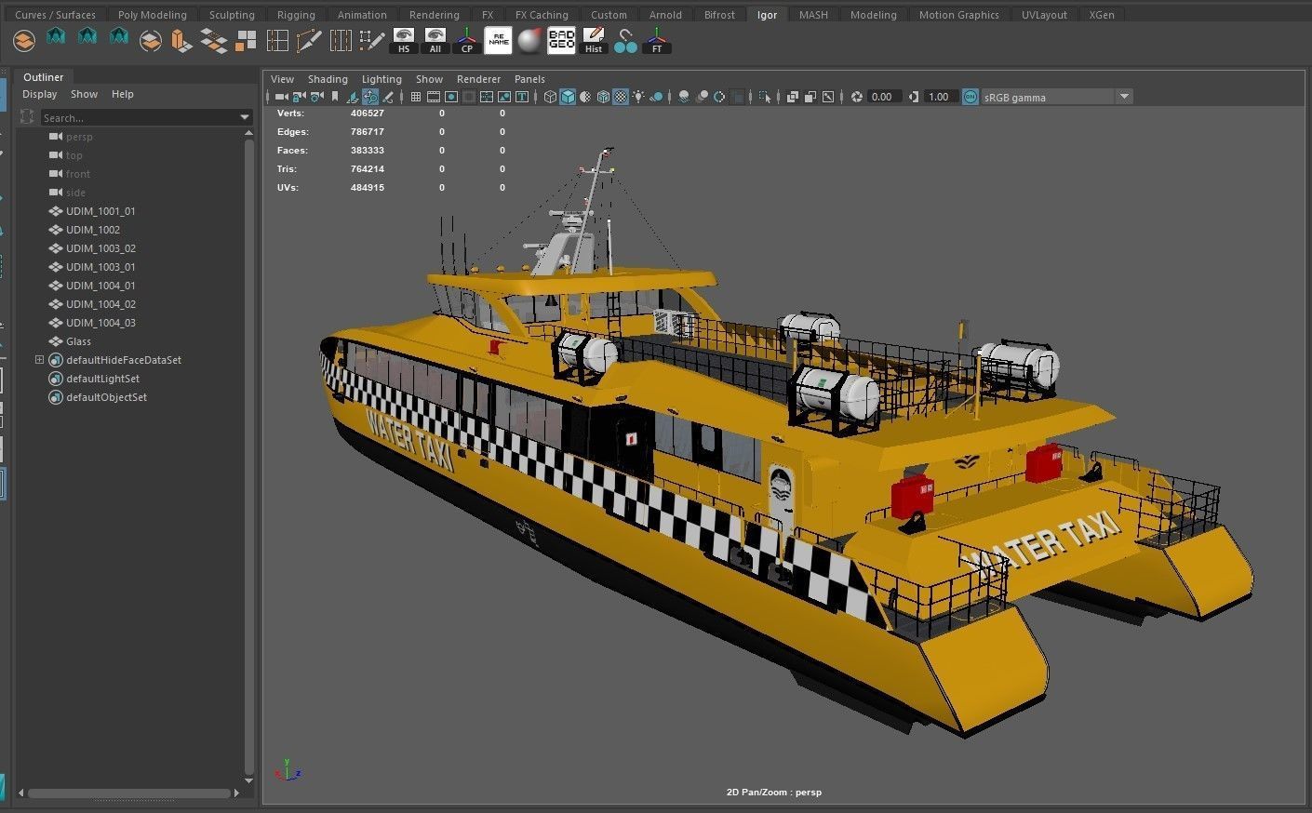This screenshot has height=813, width=1312.
Task: Click the FT shelf icon
Action: (x=657, y=40)
